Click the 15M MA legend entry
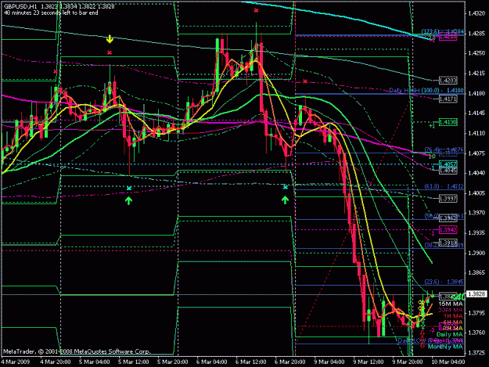 (x=451, y=304)
